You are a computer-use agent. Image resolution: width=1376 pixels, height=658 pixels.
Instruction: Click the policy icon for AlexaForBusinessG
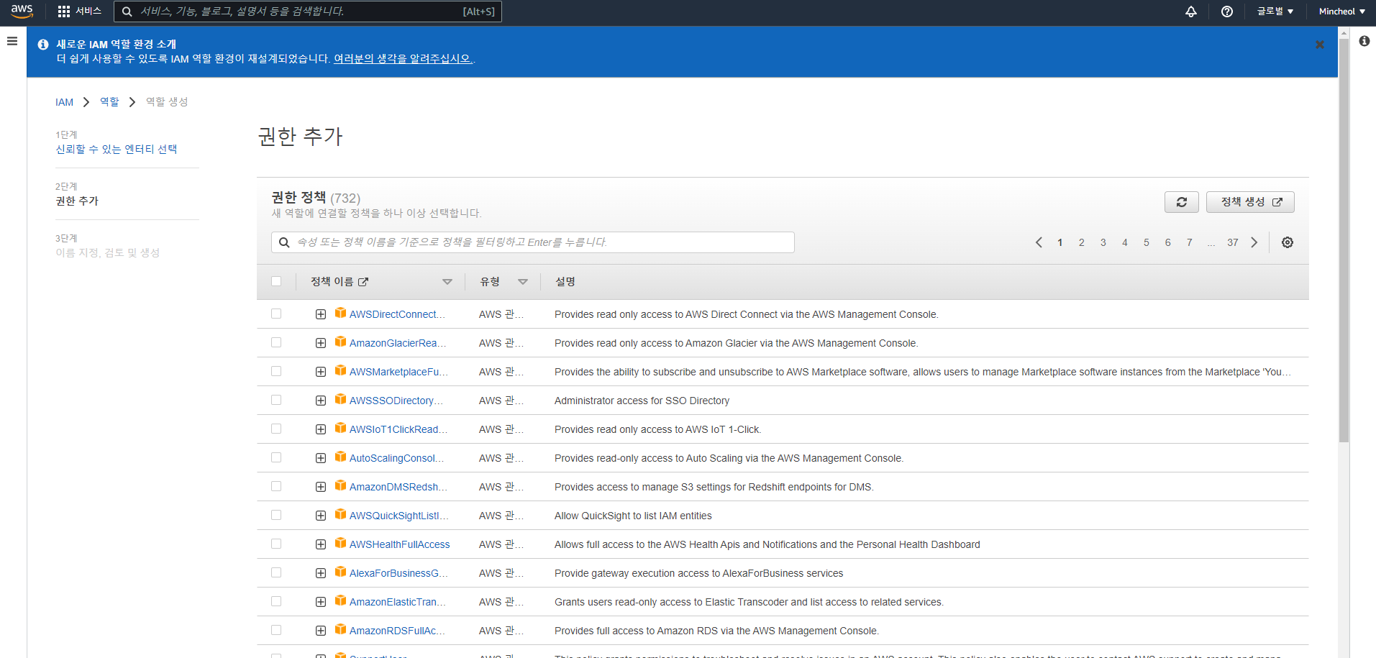click(x=341, y=572)
